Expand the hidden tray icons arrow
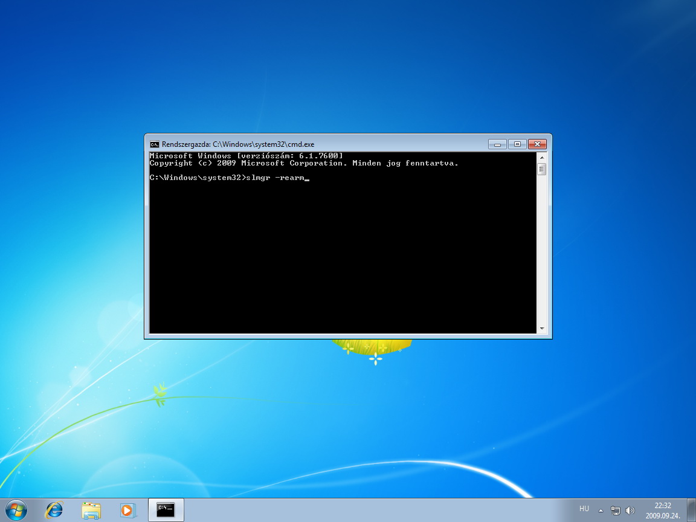The image size is (696, 522). pyautogui.click(x=601, y=510)
